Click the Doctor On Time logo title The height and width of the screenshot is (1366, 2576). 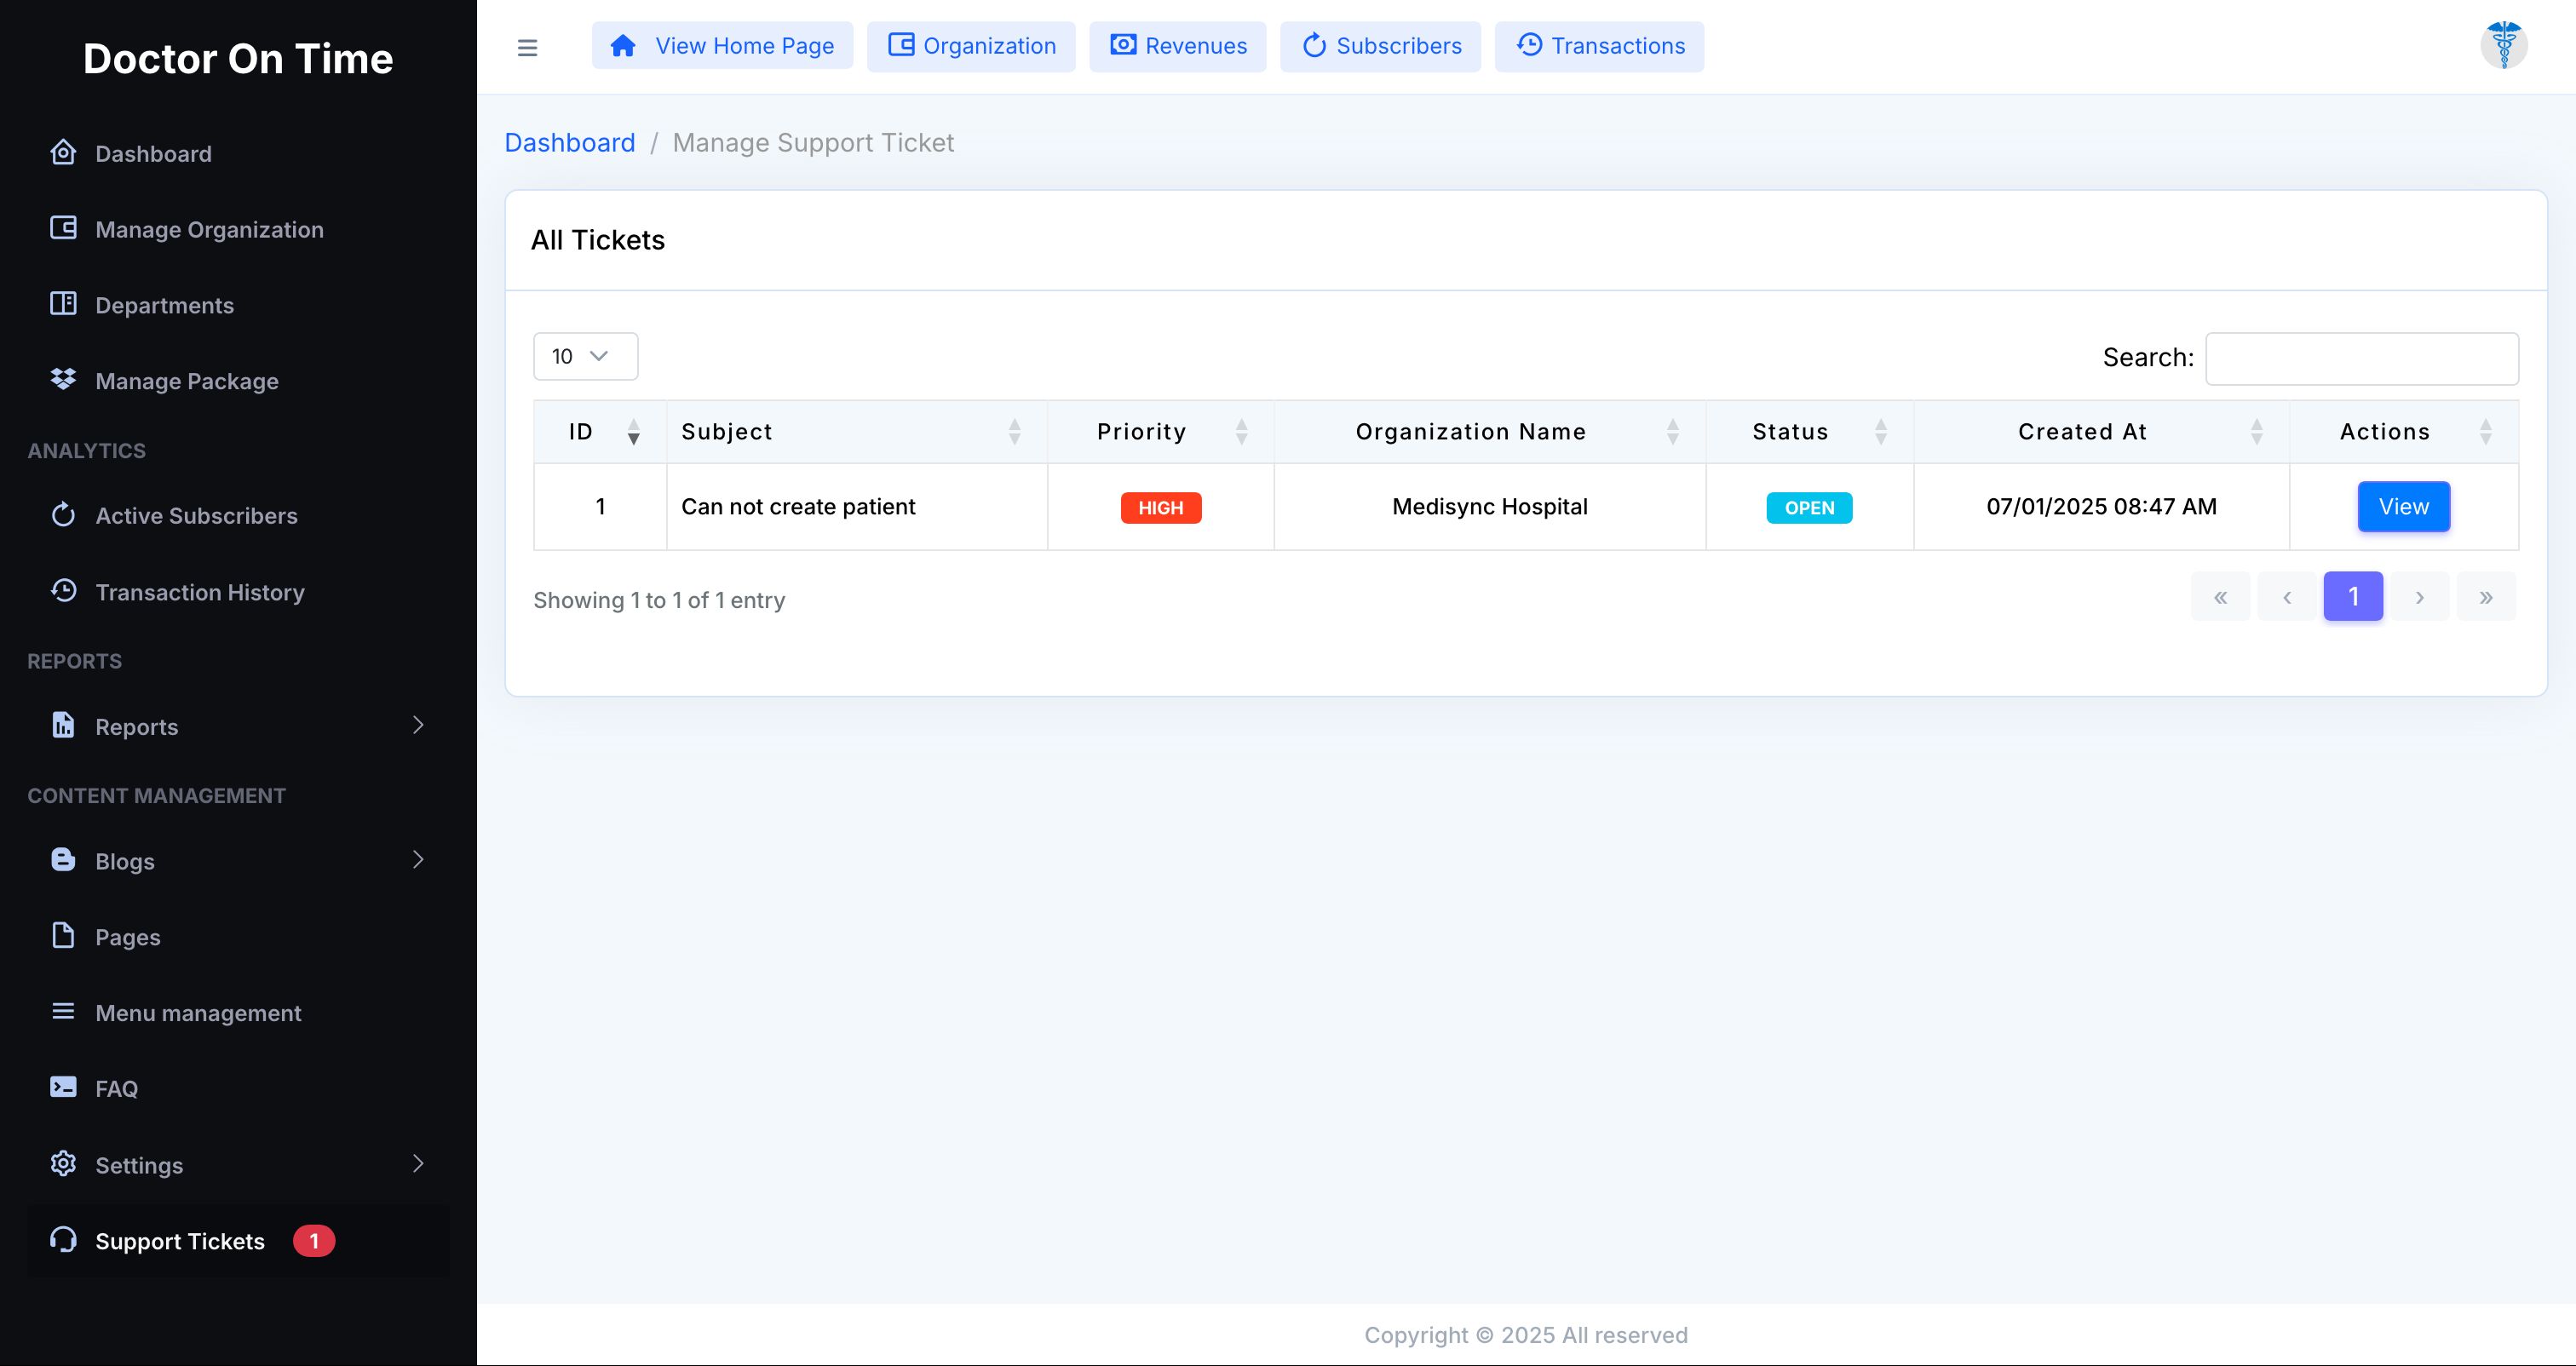coord(238,59)
